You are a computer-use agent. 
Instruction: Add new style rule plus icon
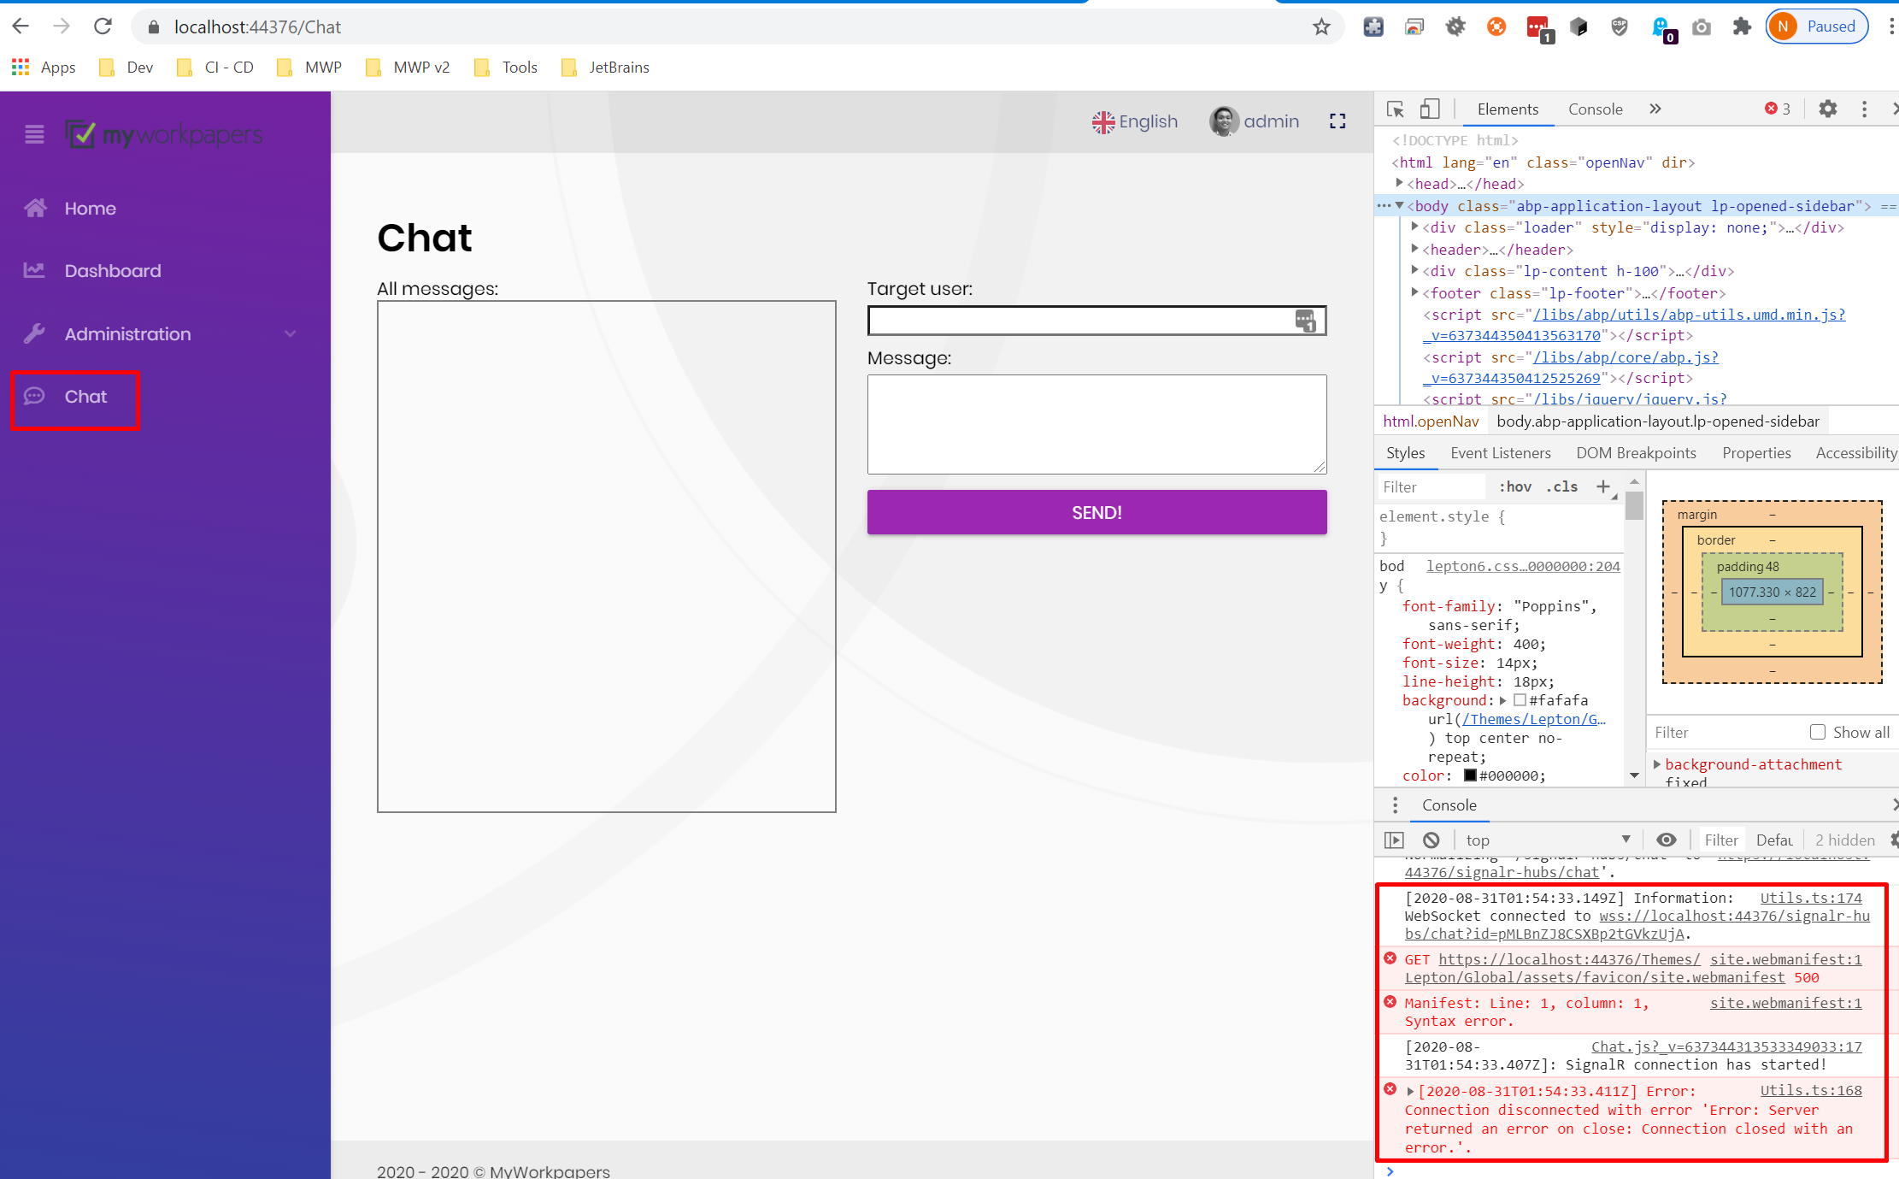[x=1602, y=486]
